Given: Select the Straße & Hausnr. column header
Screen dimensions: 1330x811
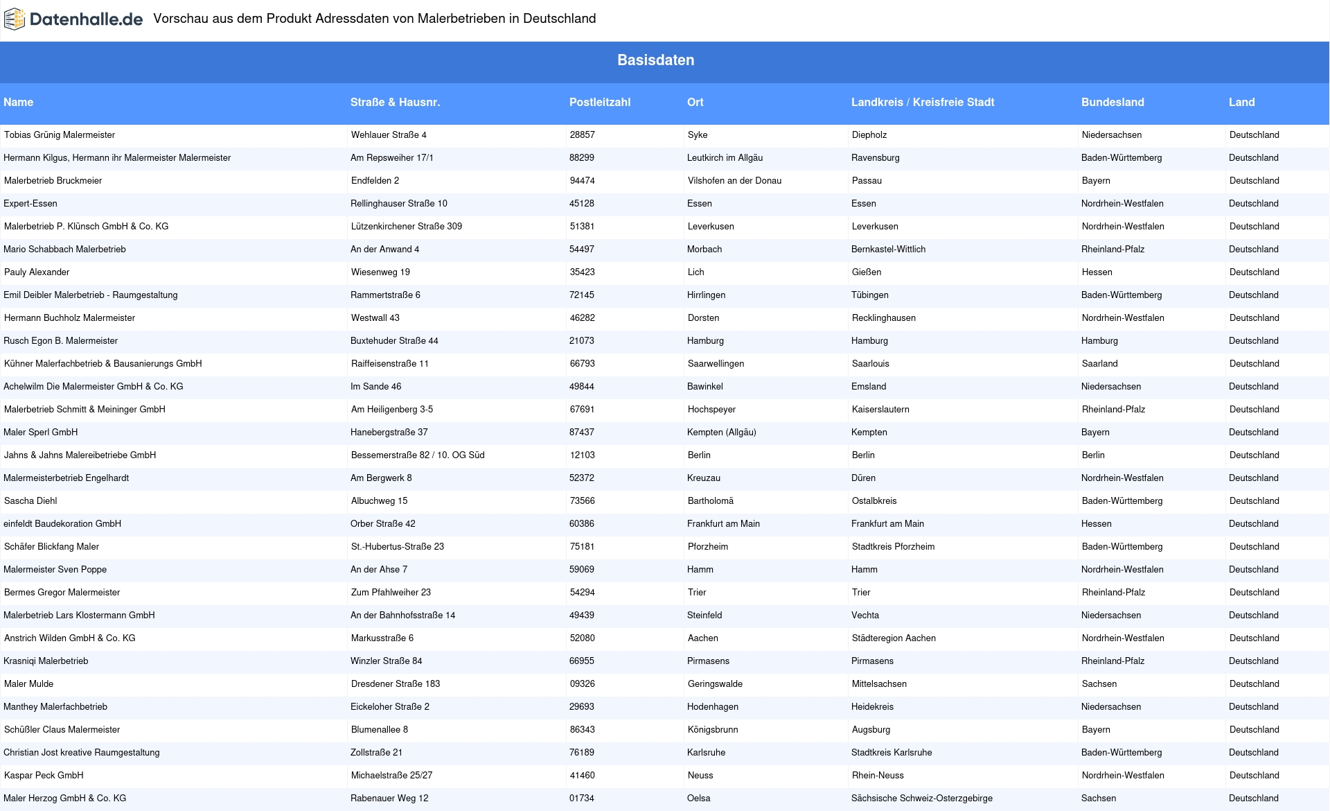Looking at the screenshot, I should click(395, 102).
